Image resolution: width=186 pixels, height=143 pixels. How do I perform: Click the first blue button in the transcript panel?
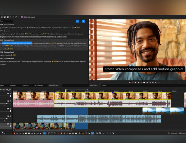pos(77,21)
